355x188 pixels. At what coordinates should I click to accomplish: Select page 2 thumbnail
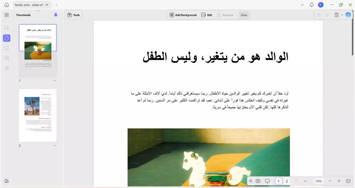pos(38,115)
